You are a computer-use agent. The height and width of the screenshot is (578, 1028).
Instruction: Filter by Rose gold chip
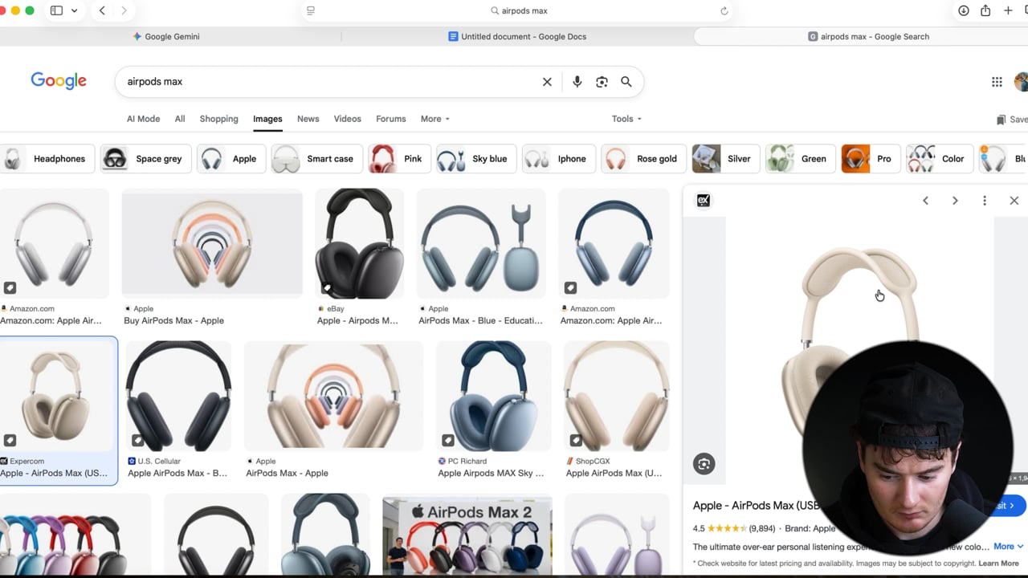coord(643,159)
